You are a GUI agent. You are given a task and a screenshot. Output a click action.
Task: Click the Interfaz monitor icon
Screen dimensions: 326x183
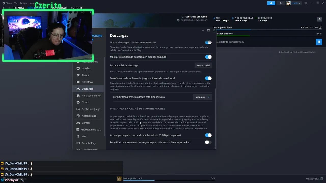78,68
